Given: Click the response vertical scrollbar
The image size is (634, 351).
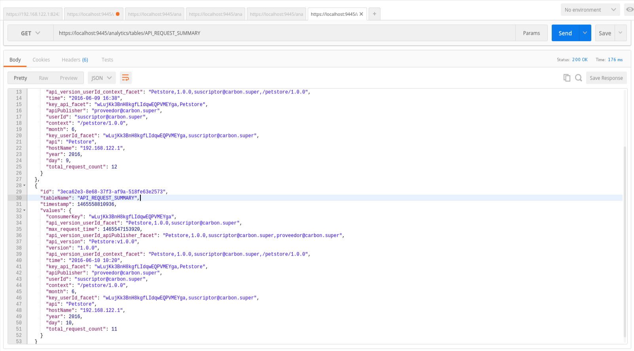Looking at the screenshot, I should [x=625, y=241].
